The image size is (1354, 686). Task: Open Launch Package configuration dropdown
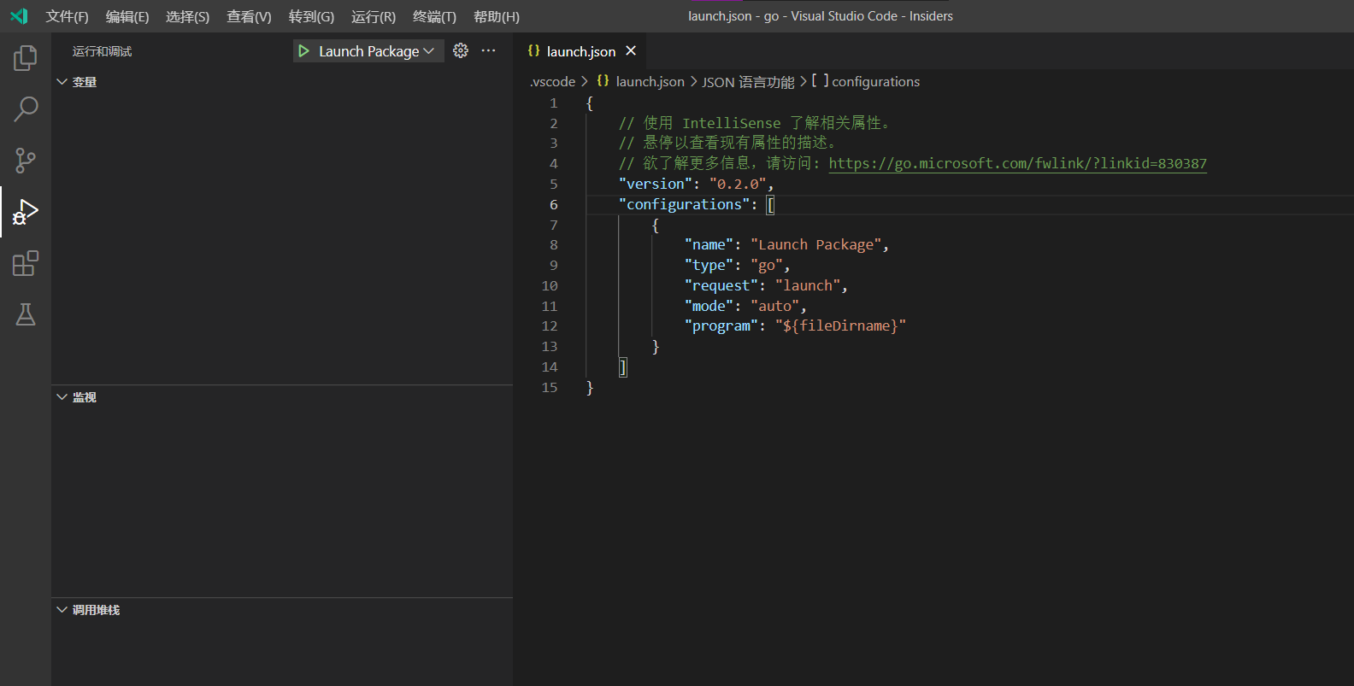(x=377, y=51)
